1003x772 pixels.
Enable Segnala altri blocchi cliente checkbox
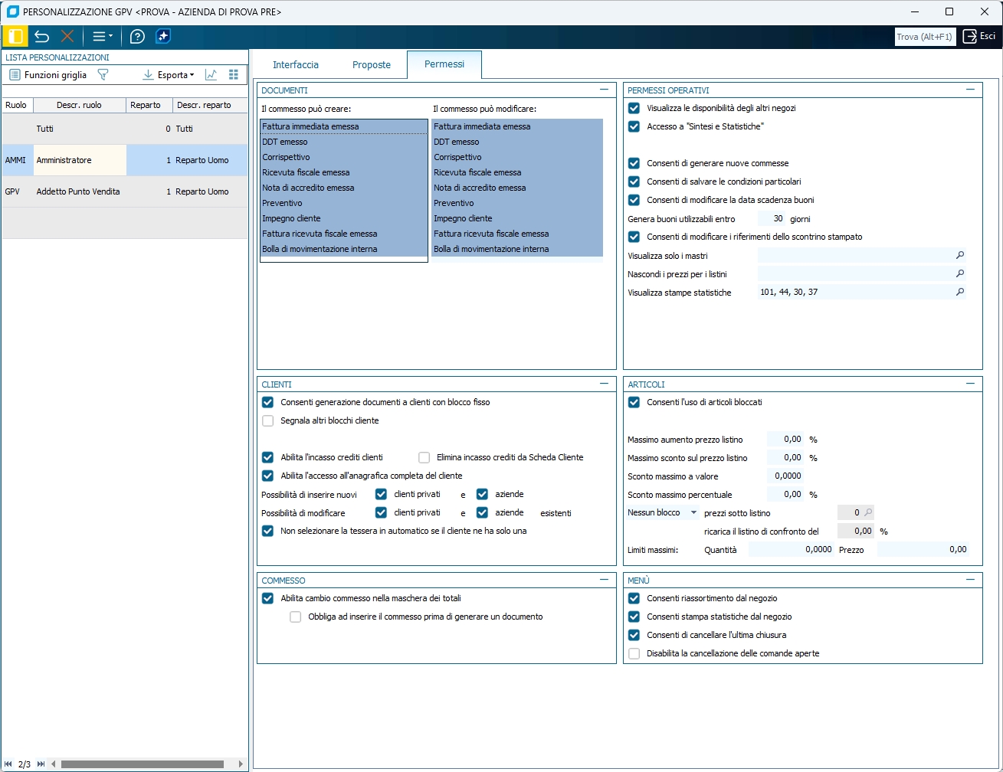click(x=267, y=420)
